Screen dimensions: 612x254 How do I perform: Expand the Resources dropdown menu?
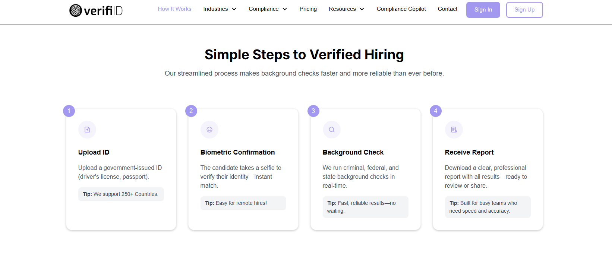[x=346, y=9]
